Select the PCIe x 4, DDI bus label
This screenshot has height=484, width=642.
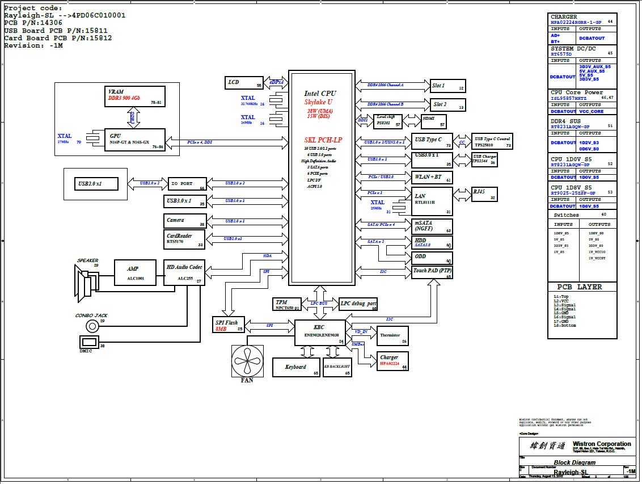[x=200, y=142]
